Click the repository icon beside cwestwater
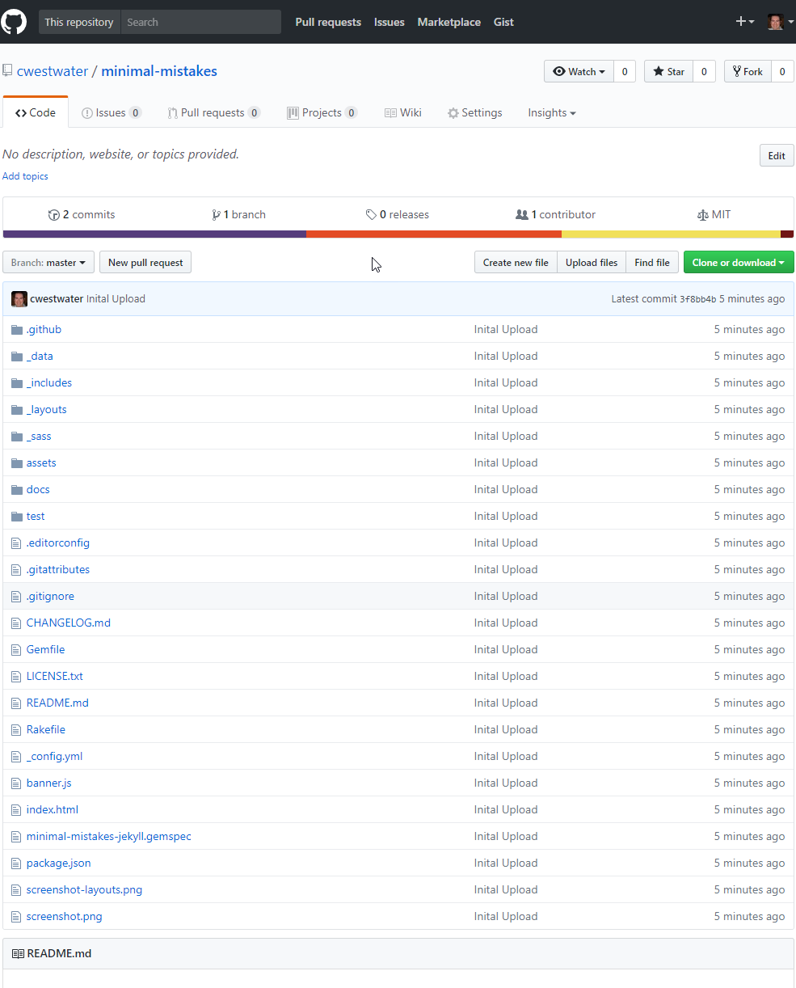 (7, 71)
